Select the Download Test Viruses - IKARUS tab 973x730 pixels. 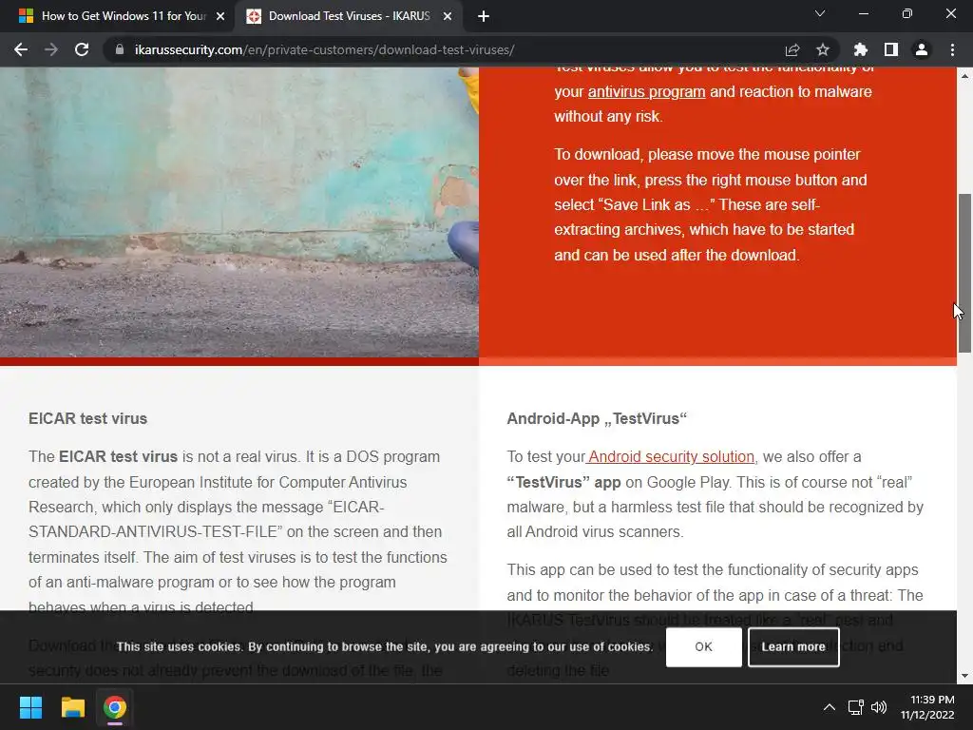[348, 16]
